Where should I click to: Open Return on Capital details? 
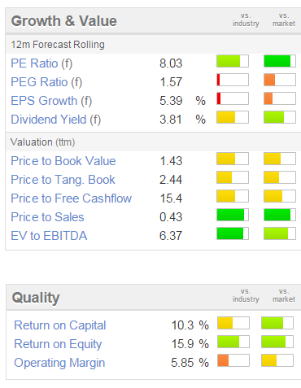coord(60,325)
